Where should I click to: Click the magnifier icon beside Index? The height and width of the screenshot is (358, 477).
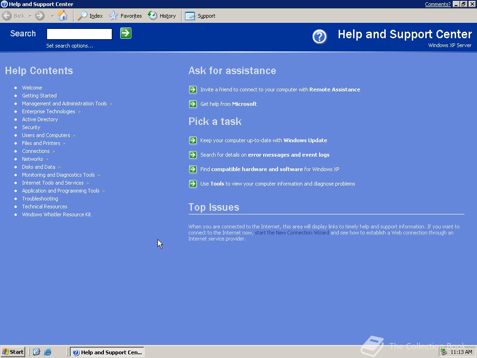(x=82, y=16)
